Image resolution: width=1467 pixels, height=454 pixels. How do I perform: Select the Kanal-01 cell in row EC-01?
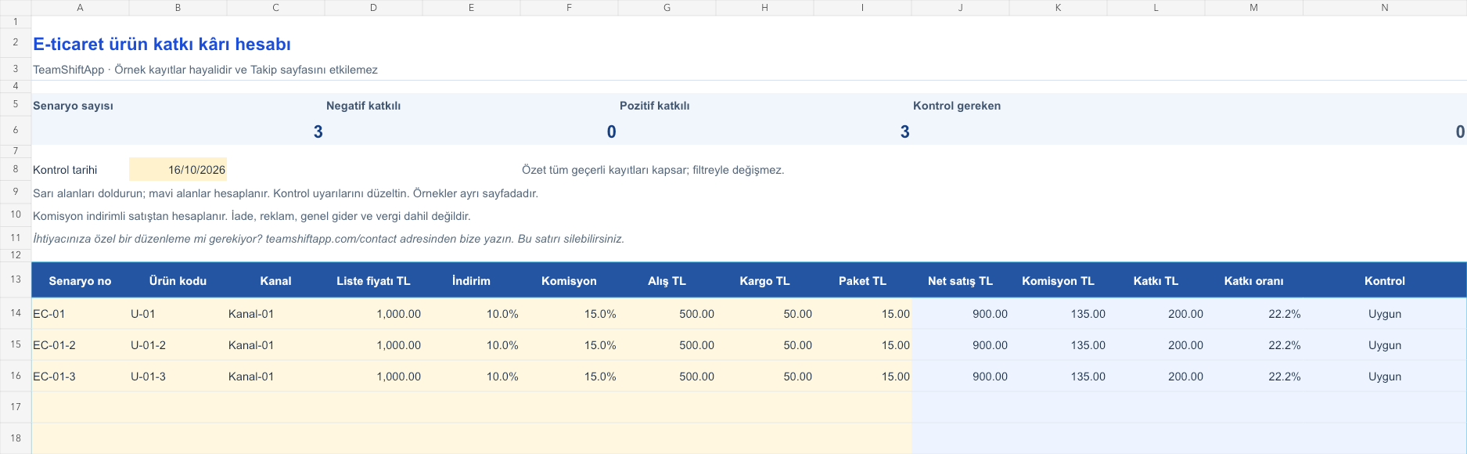click(275, 314)
